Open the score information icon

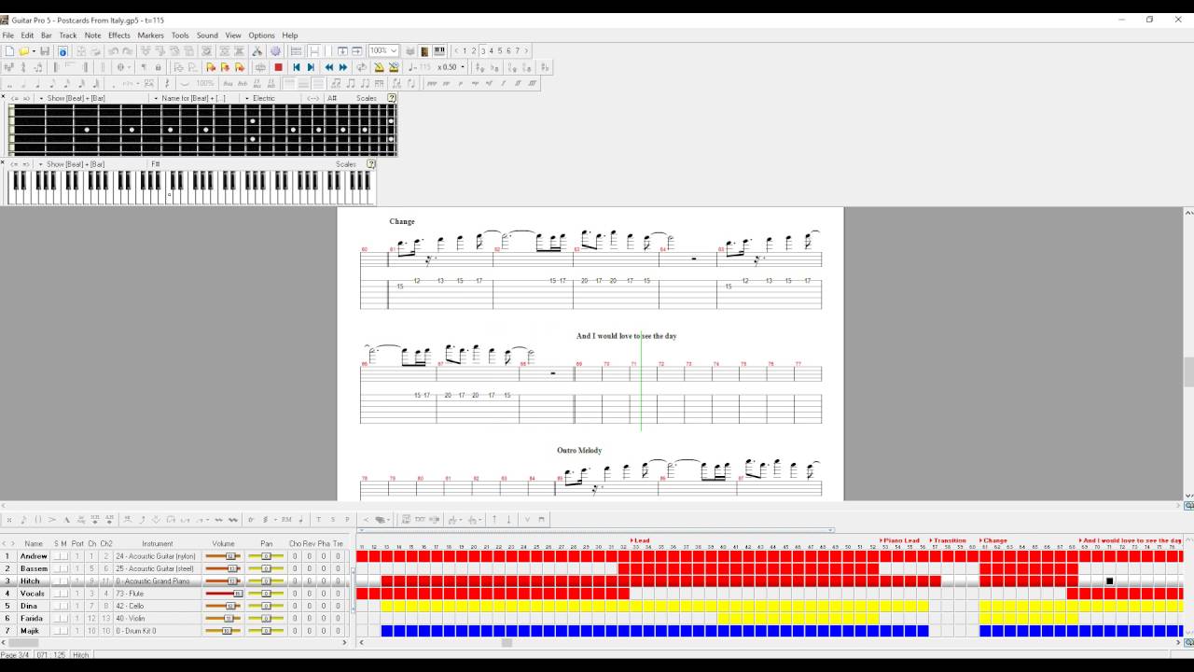tap(62, 51)
